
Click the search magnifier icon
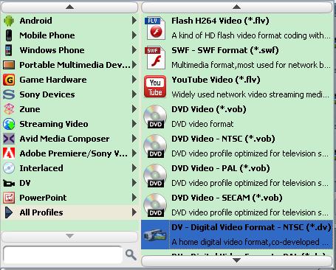pos(131,255)
